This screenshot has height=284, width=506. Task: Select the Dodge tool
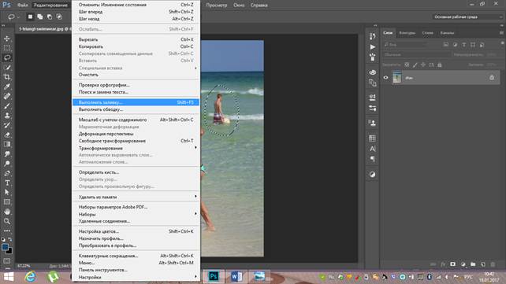tap(7, 164)
